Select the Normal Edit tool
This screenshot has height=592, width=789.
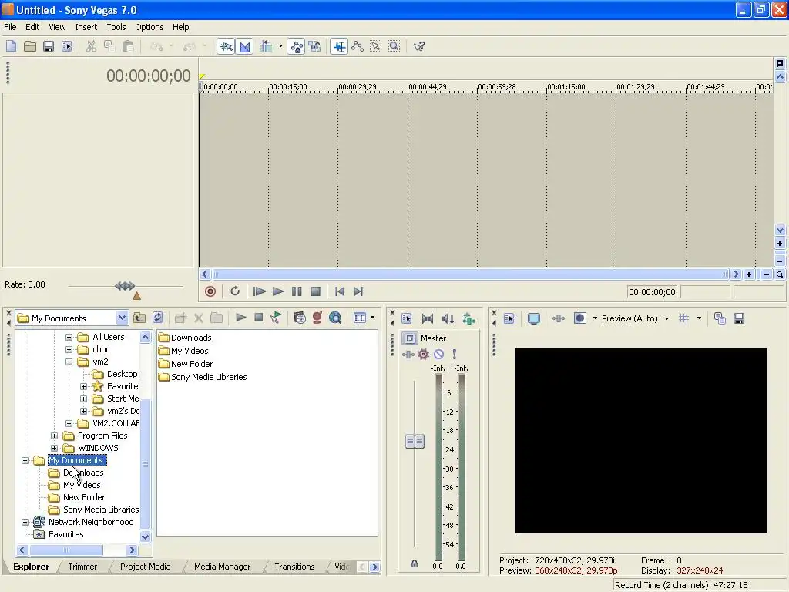coord(339,47)
